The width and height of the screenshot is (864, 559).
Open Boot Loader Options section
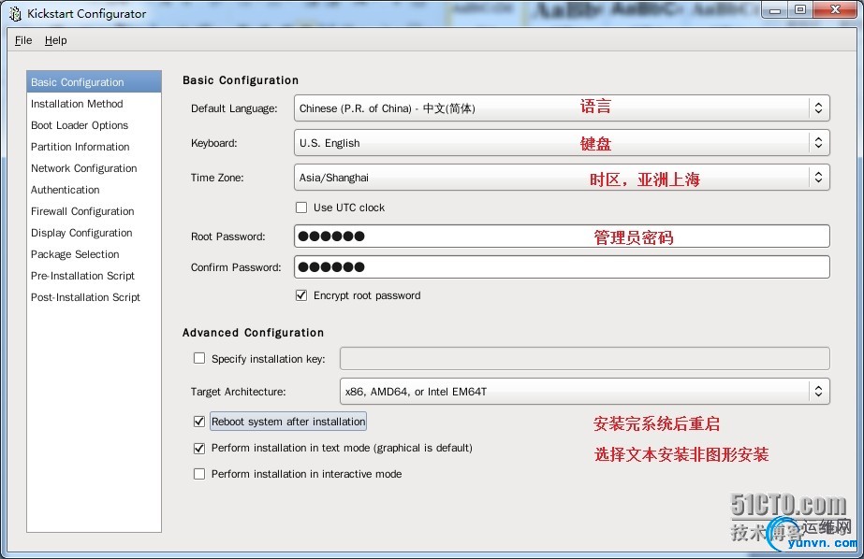click(x=95, y=125)
